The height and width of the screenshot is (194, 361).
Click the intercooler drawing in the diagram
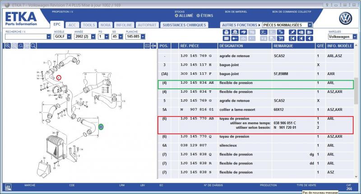tap(55, 148)
